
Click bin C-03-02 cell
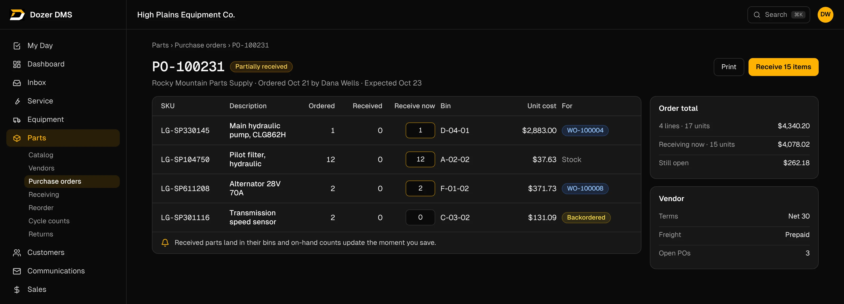click(x=455, y=217)
